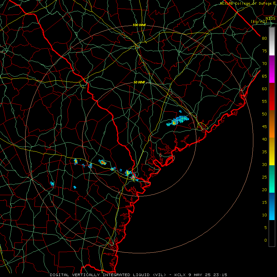Viewport: 277px width, 277px height.
Task: Click the scale value 35
Action: click(x=264, y=152)
